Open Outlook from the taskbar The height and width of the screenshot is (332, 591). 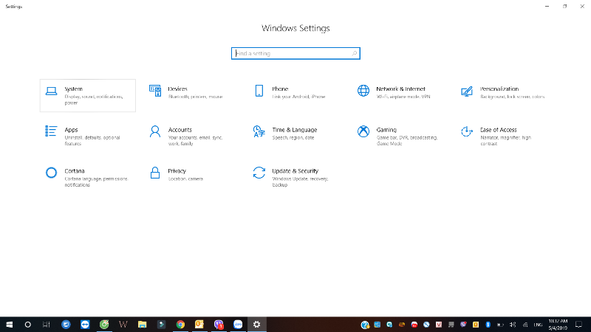(x=199, y=325)
